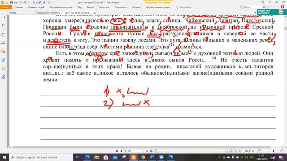
Task: Open the document tab list dropdown arrow
Action: click(x=255, y=13)
